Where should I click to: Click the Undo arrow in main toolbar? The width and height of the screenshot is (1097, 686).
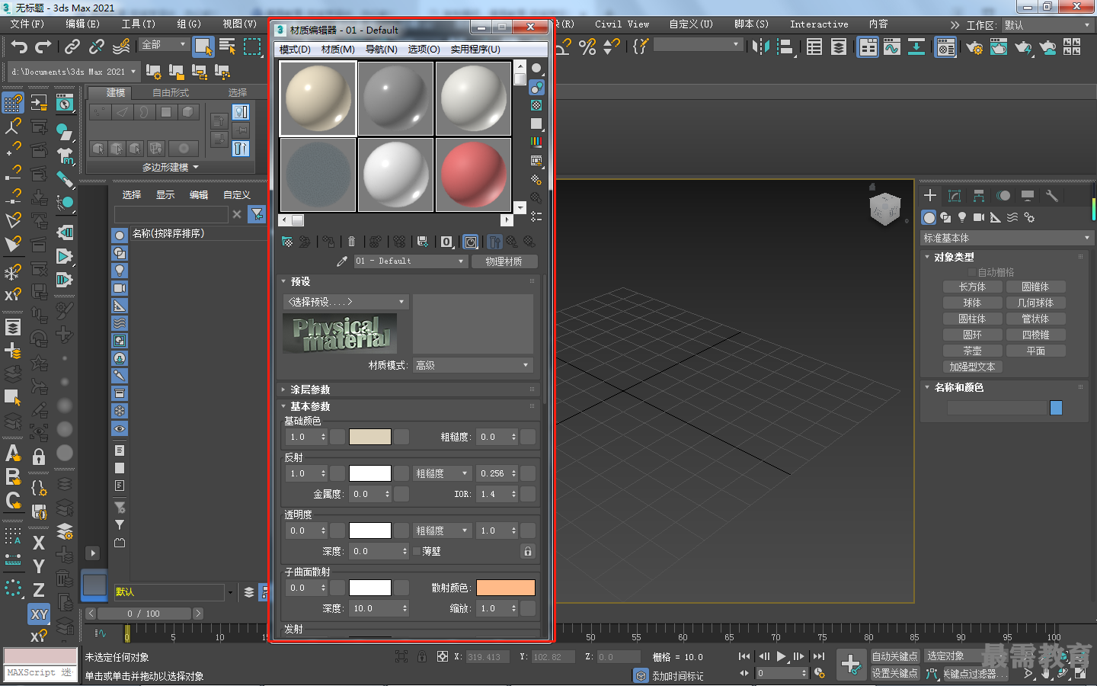[x=19, y=46]
